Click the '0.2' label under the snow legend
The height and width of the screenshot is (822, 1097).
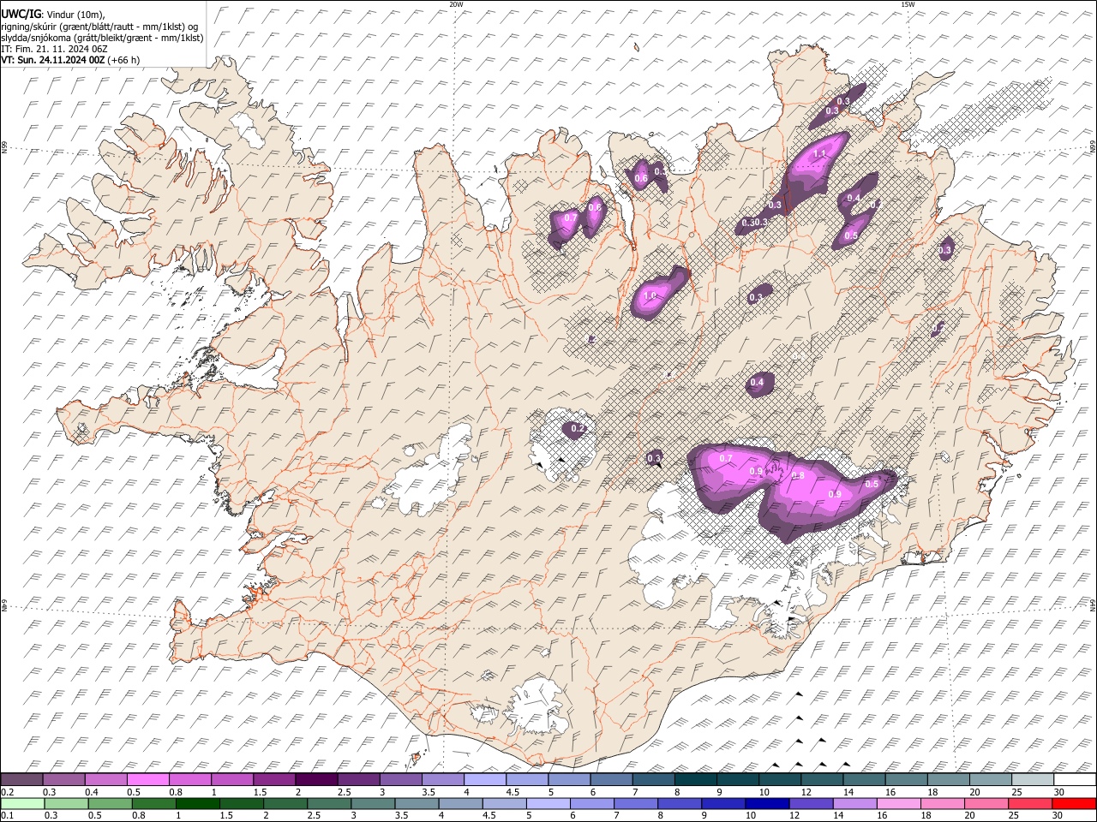[x=7, y=792]
